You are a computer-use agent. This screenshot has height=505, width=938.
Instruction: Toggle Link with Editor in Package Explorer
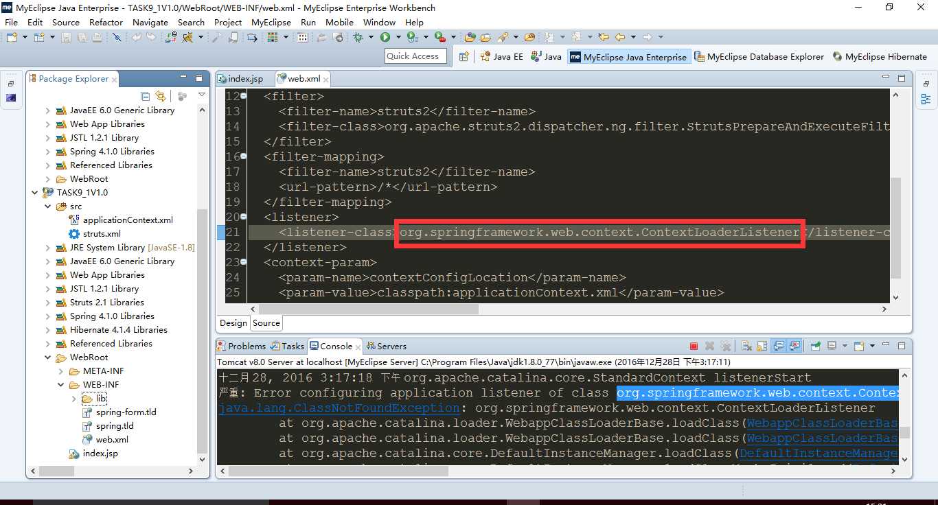pos(160,96)
